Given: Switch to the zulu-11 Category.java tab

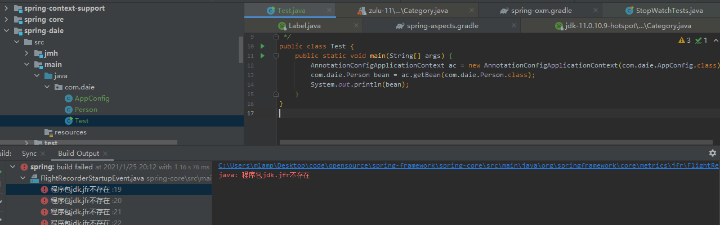Looking at the screenshot, I should 407,11.
